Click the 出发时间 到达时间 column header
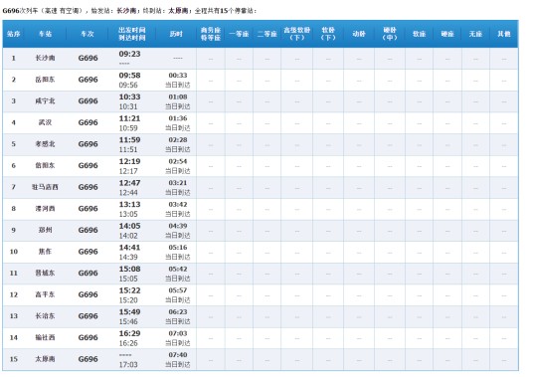This screenshot has width=533, height=377. [132, 34]
